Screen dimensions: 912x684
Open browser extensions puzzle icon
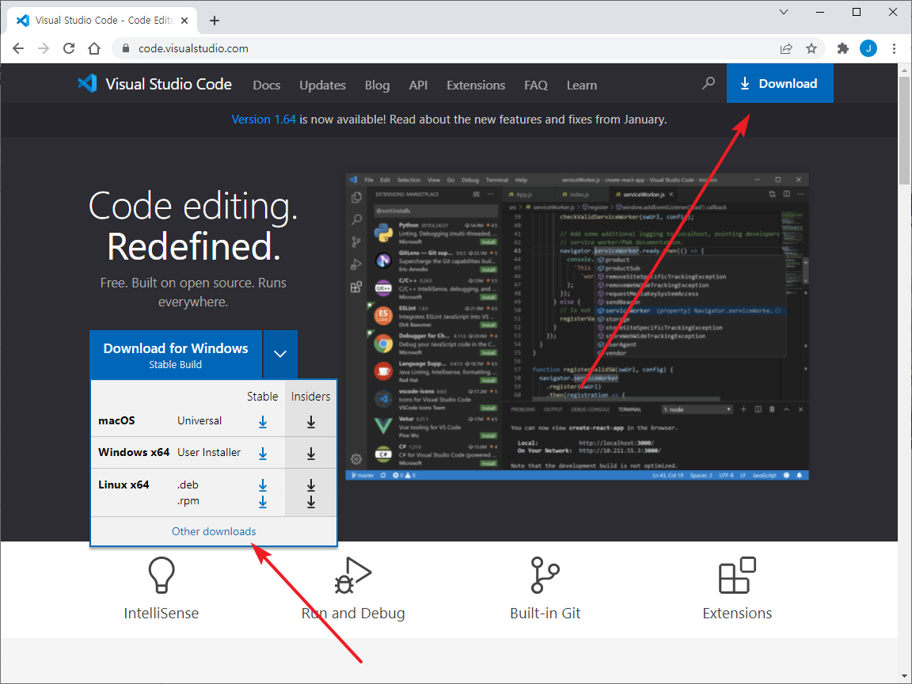(843, 48)
